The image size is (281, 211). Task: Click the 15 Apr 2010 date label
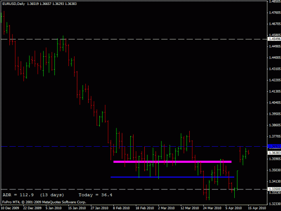(x=257, y=208)
